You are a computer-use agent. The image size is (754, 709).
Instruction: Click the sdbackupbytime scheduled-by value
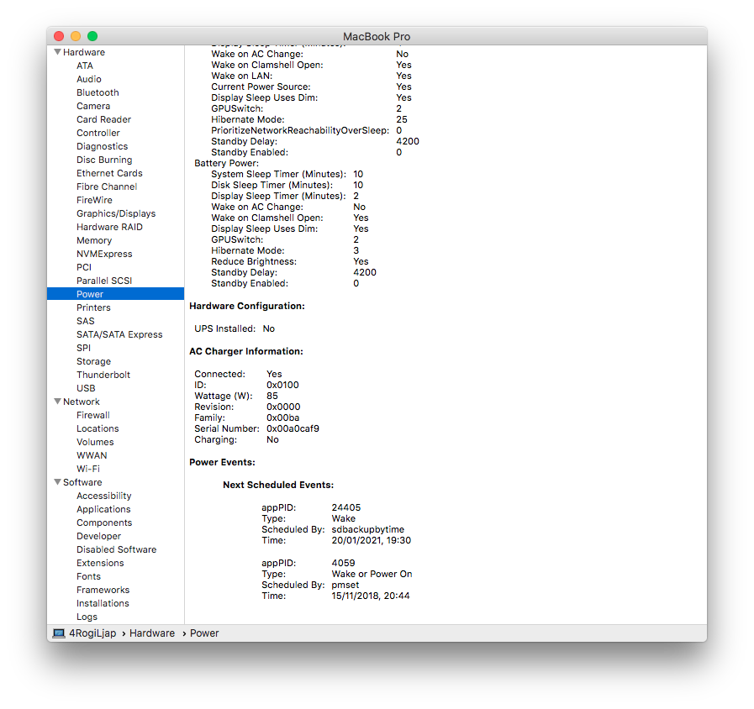[x=368, y=530]
